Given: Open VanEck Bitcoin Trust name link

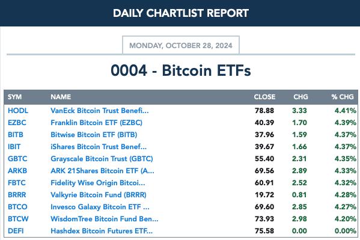Looking at the screenshot, I should click(99, 111).
